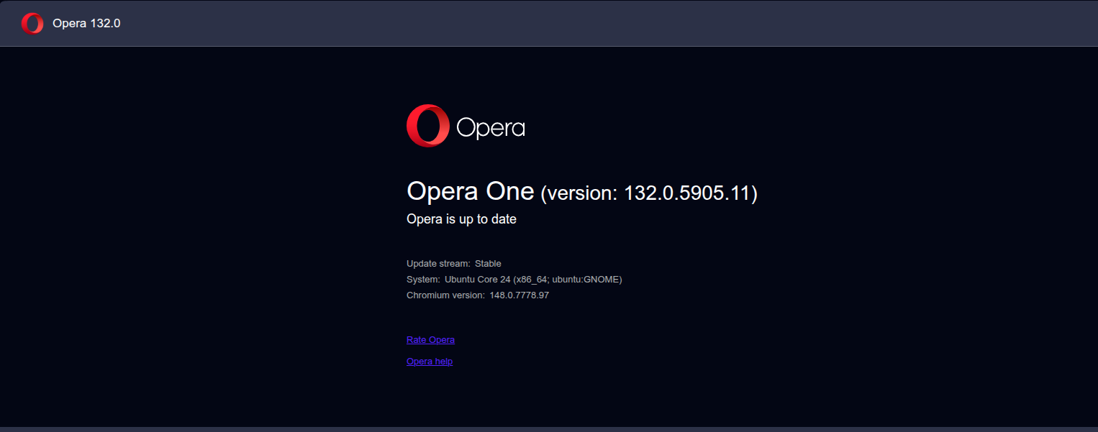Click the "Stable" update stream value
The image size is (1098, 432).
click(488, 264)
